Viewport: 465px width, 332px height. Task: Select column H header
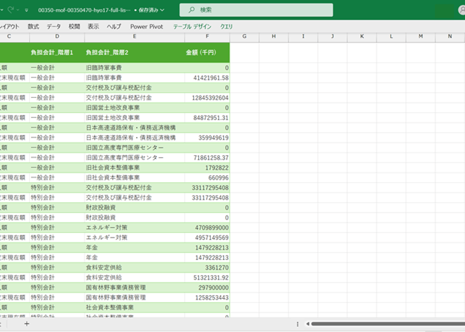coord(274,36)
